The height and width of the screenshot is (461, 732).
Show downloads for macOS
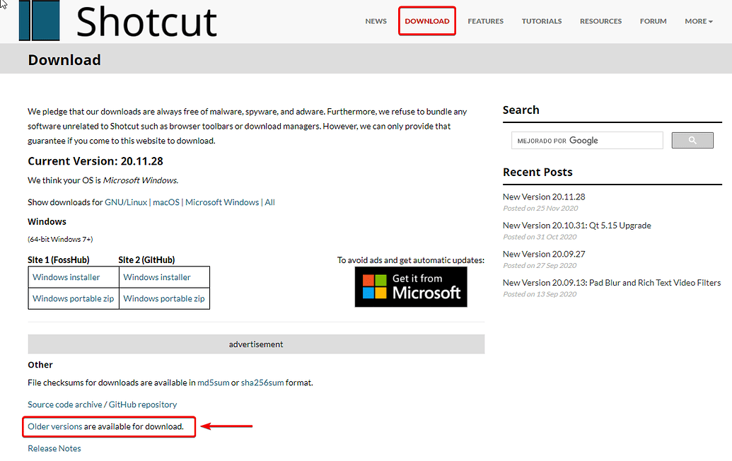tap(166, 202)
